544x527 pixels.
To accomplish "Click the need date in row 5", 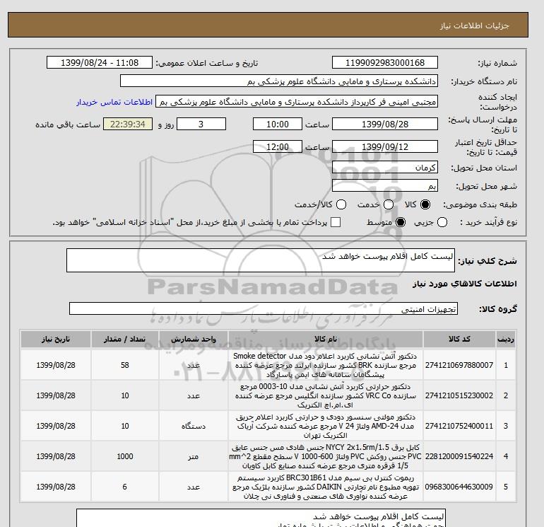I will tap(56, 487).
